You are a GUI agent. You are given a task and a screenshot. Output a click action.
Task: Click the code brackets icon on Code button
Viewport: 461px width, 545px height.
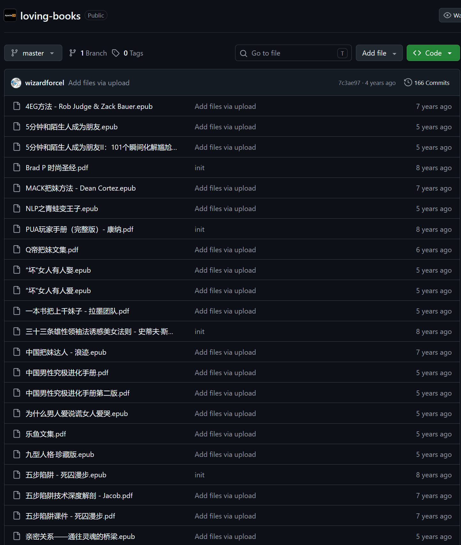pyautogui.click(x=417, y=53)
